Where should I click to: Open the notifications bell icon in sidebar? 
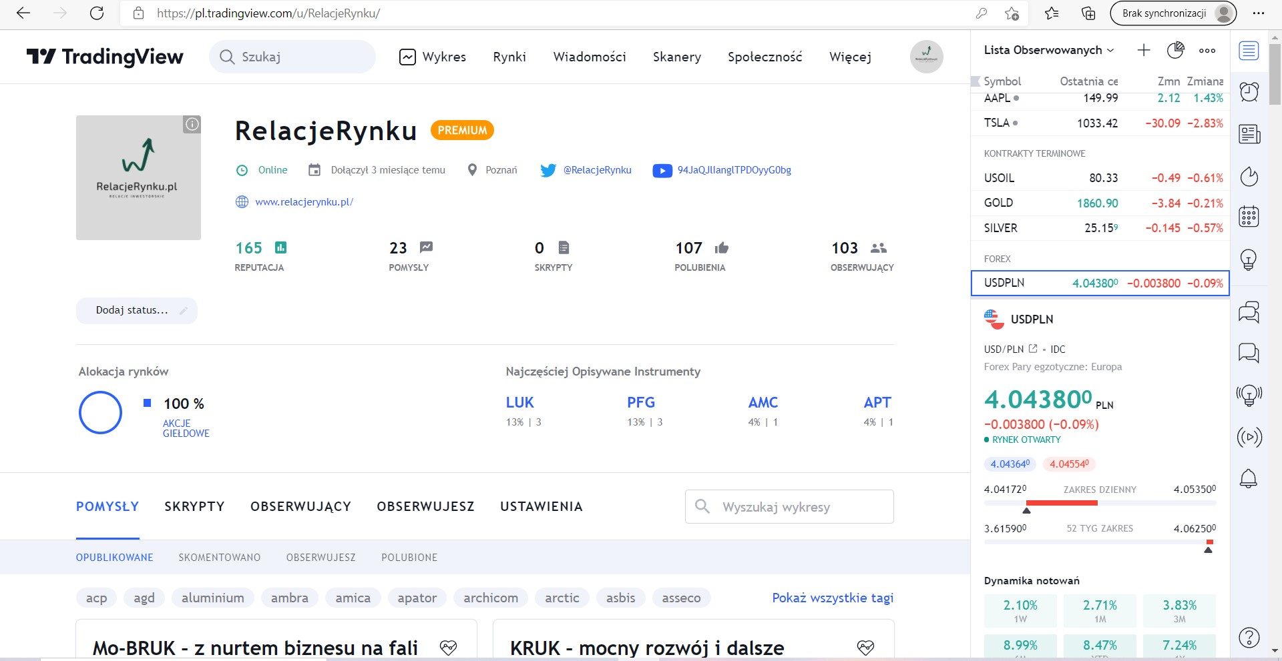[1249, 478]
